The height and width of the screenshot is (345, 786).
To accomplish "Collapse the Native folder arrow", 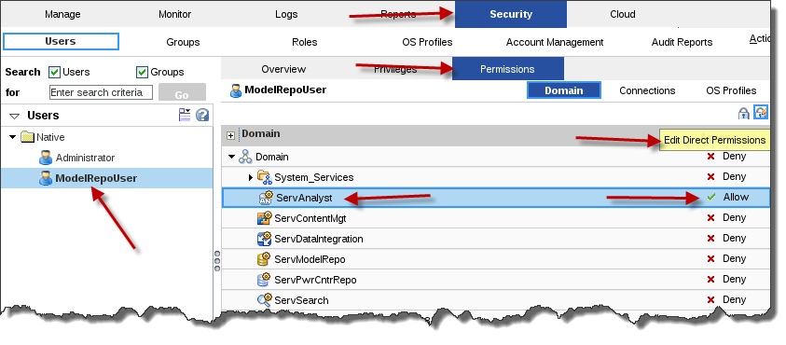I will click(13, 137).
